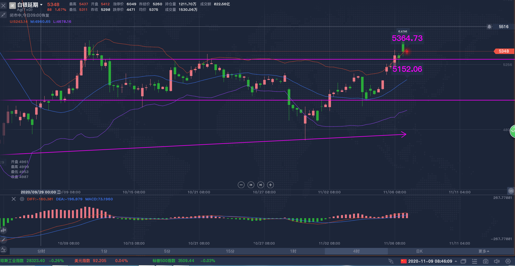Image resolution: width=515 pixels, height=266 pixels.
Task: Expand the 更多 timeframe menu
Action: point(484,251)
